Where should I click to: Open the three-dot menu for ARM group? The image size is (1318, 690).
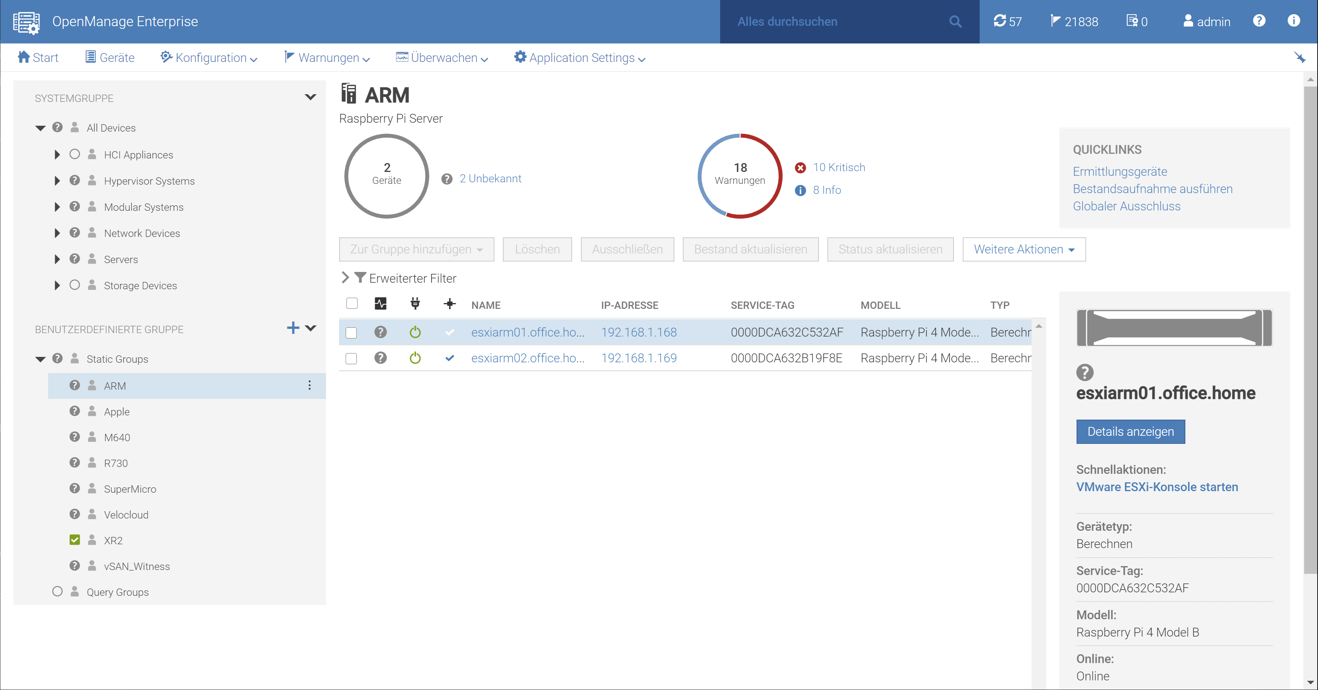coord(310,385)
